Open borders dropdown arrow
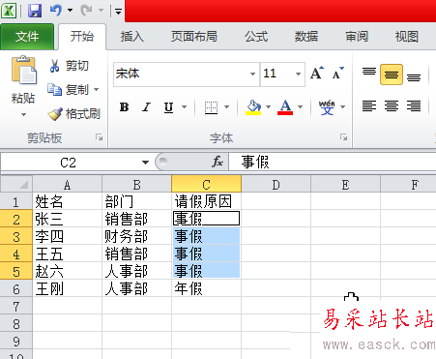The width and height of the screenshot is (436, 359). (226, 106)
